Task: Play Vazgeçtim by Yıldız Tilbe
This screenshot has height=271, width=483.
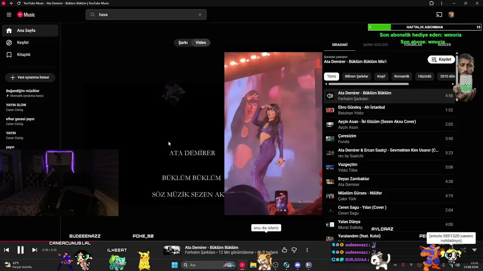Action: 389,167
